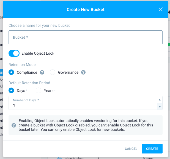Click the Number of Days value field
Image resolution: width=170 pixels, height=159 pixels.
pyautogui.click(x=83, y=105)
